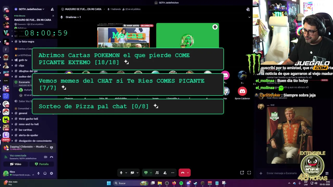Enter fullscreen mode for the stage
Image resolution: width=333 pixels, height=187 pixels.
click(x=249, y=173)
